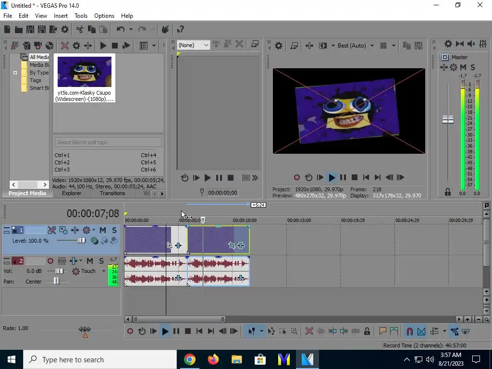This screenshot has height=369, width=492.
Task: Switch to the Transitions tab
Action: click(x=112, y=193)
